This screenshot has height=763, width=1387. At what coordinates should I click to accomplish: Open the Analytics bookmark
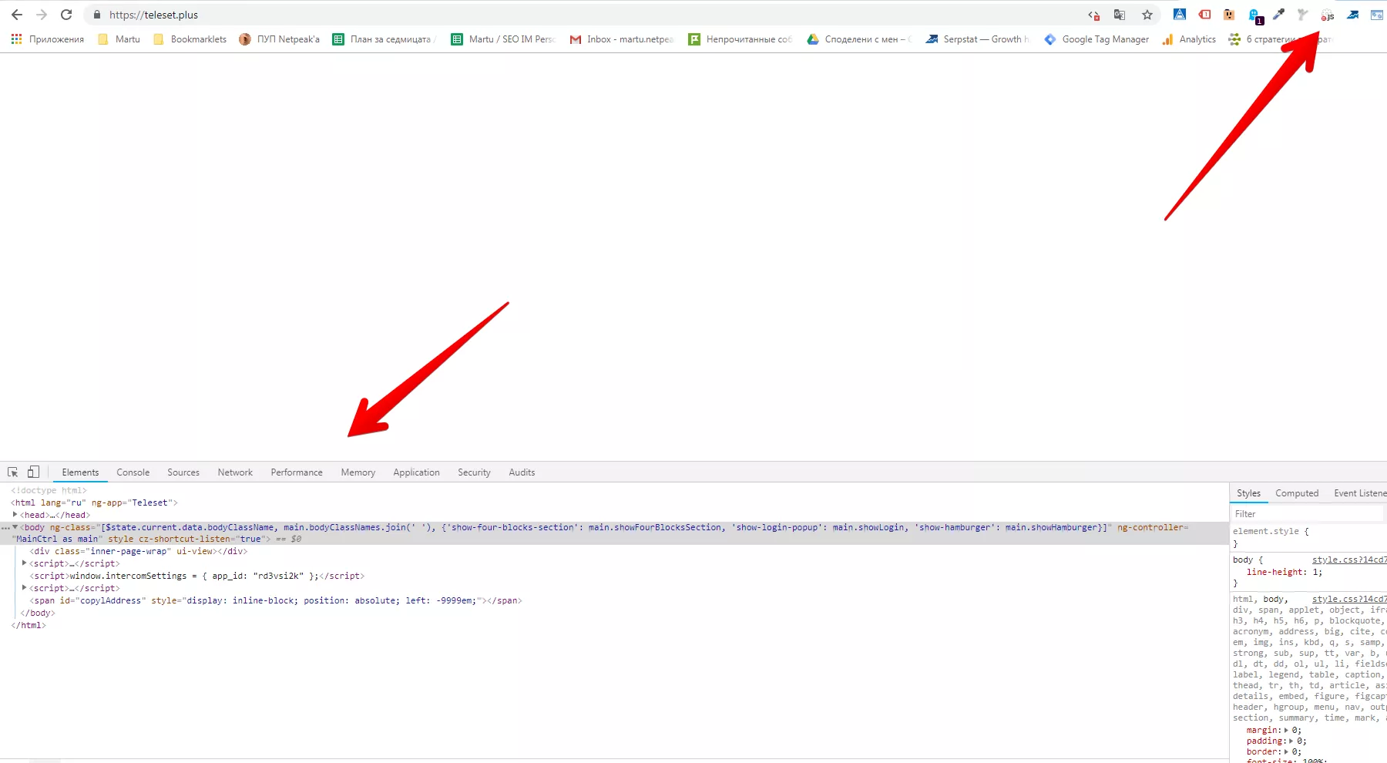1189,39
